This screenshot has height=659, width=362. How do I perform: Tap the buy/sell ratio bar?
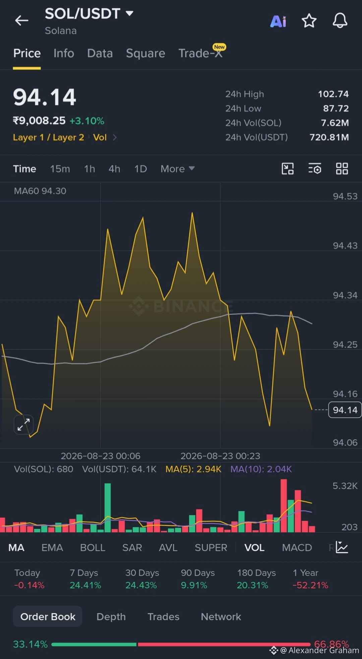181,644
